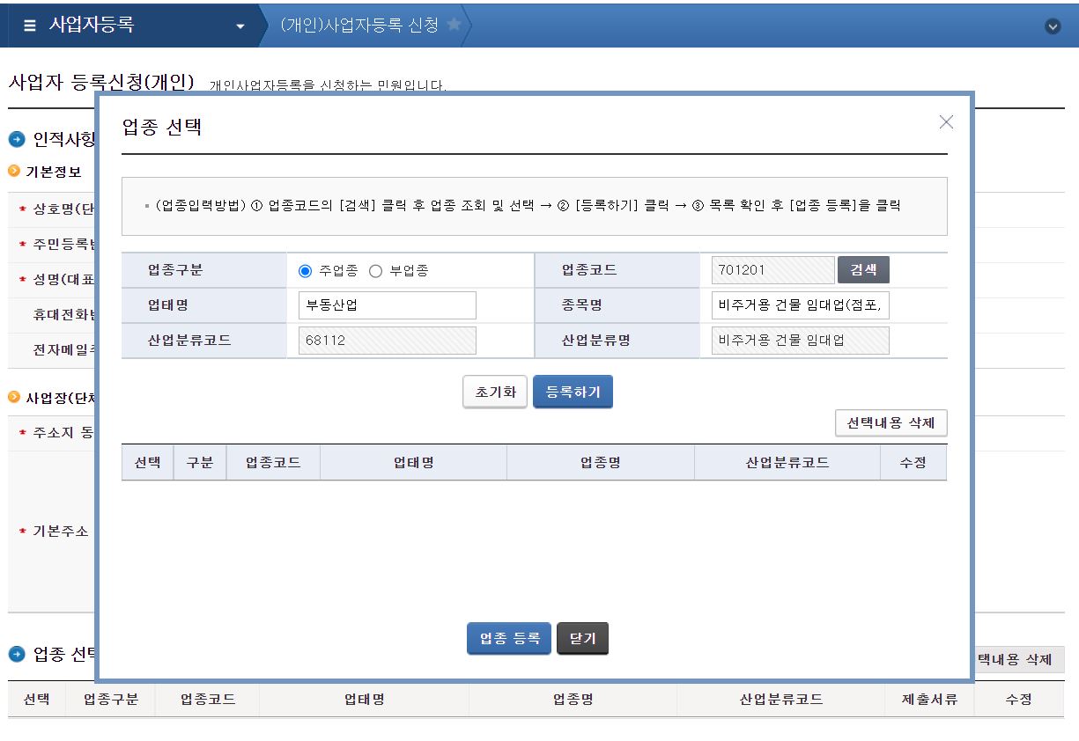The image size is (1079, 741).
Task: Select the 부업종 radio button
Action: pyautogui.click(x=375, y=271)
